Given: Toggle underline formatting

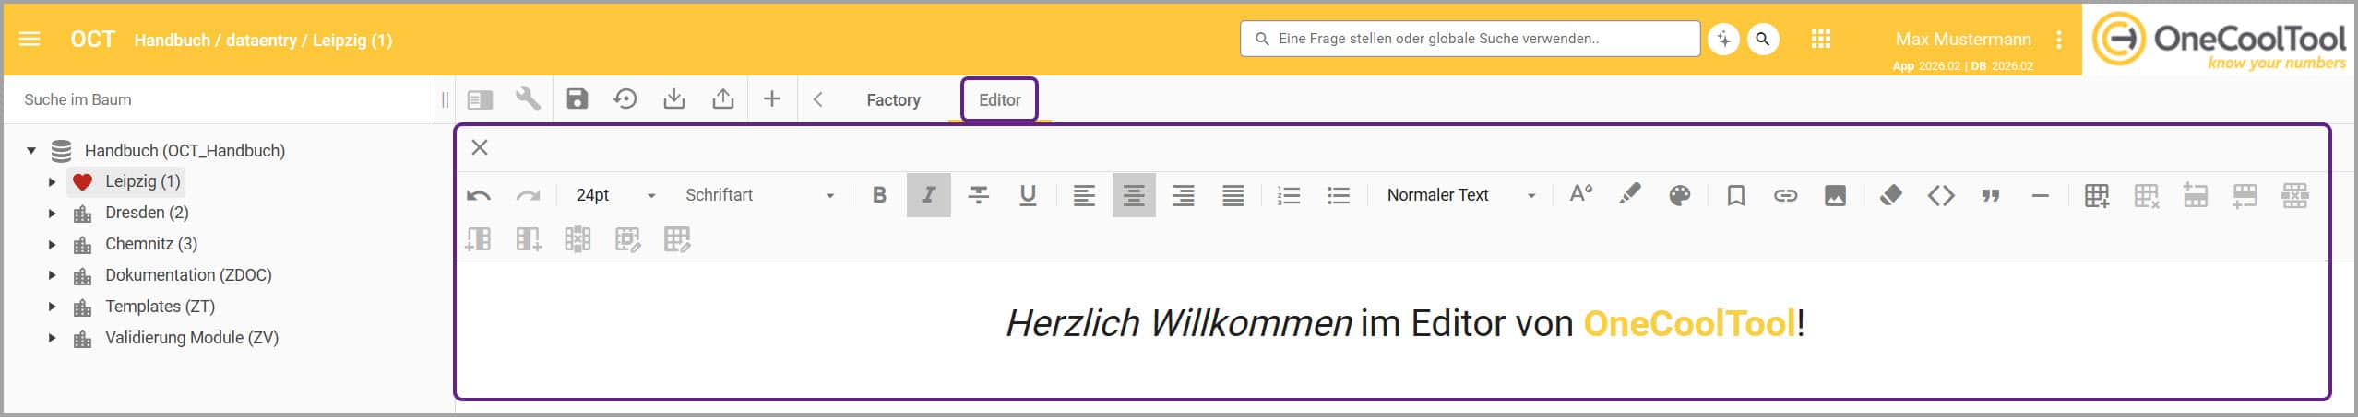Looking at the screenshot, I should (x=1028, y=195).
